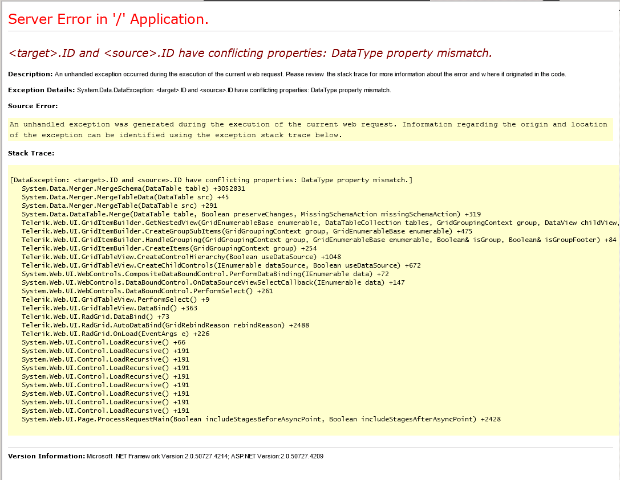Click the CompositeDataBoundControl.PerformDataBinding +72 line
The height and width of the screenshot is (480, 620).
tap(205, 274)
